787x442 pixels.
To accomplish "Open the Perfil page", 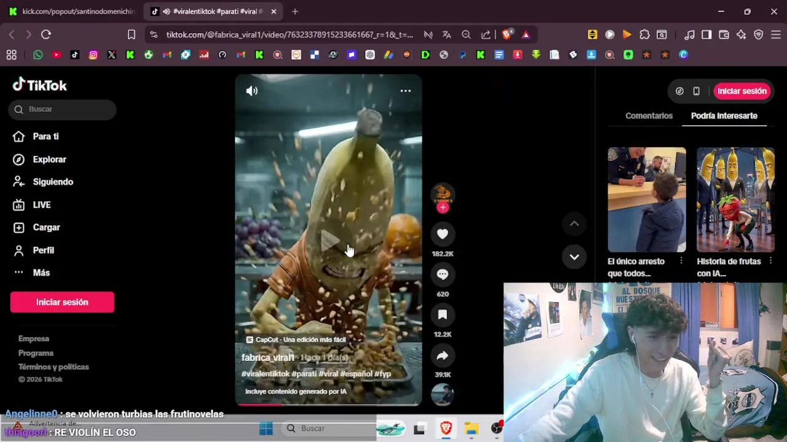I will point(44,250).
